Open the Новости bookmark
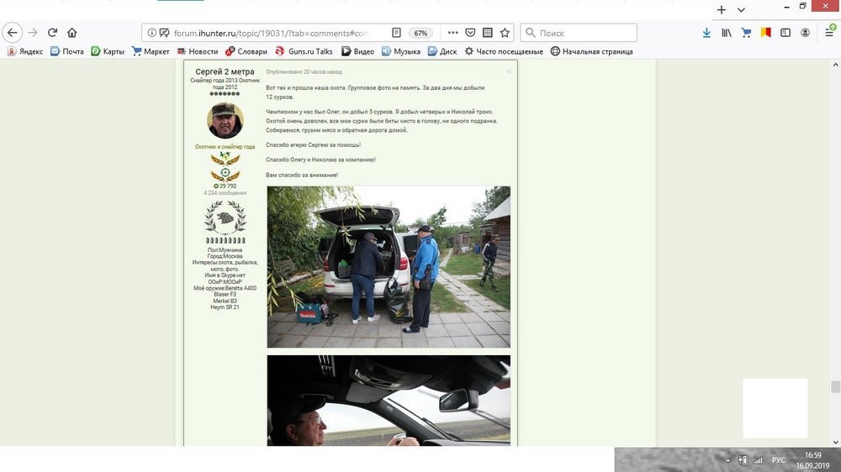 click(196, 51)
